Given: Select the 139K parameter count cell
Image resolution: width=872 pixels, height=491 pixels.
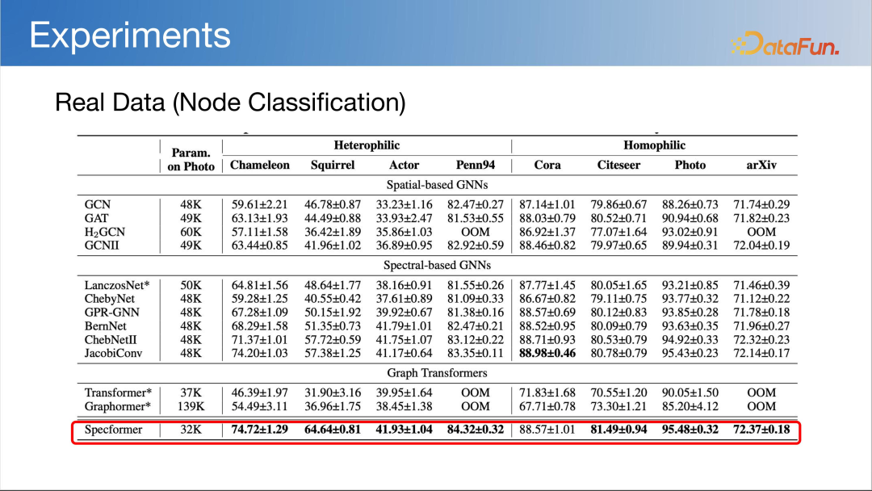Looking at the screenshot, I should pyautogui.click(x=191, y=406).
